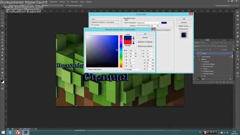The image size is (240, 135).
Task: Click OK in the color picker dialog
Action: coord(145,34)
